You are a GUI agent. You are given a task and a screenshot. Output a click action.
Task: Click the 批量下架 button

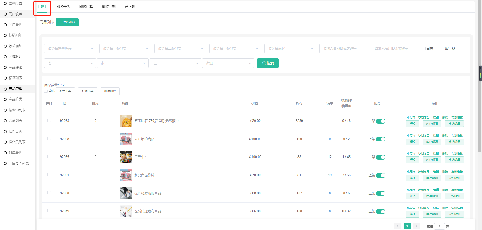pos(88,91)
